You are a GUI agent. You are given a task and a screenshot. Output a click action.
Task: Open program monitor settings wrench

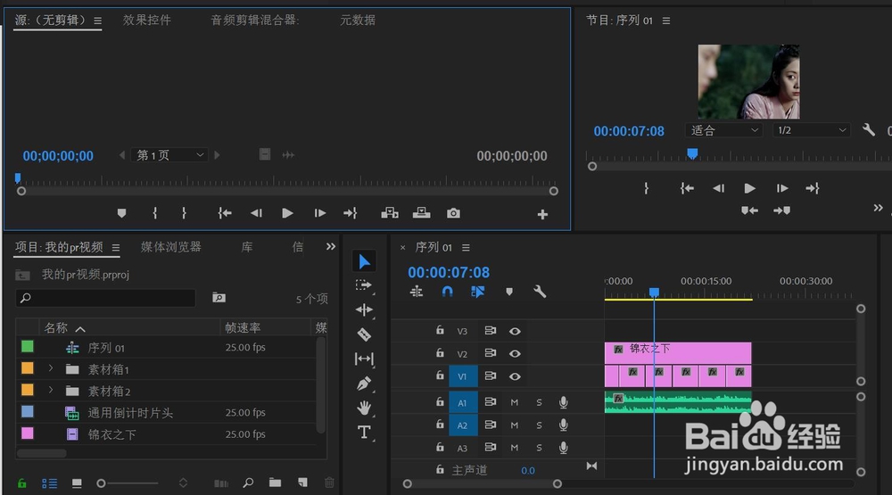point(868,130)
